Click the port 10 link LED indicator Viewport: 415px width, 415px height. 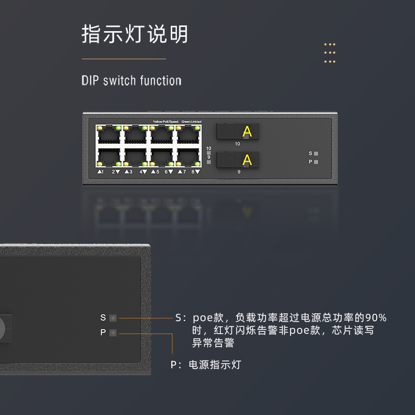tap(209, 153)
